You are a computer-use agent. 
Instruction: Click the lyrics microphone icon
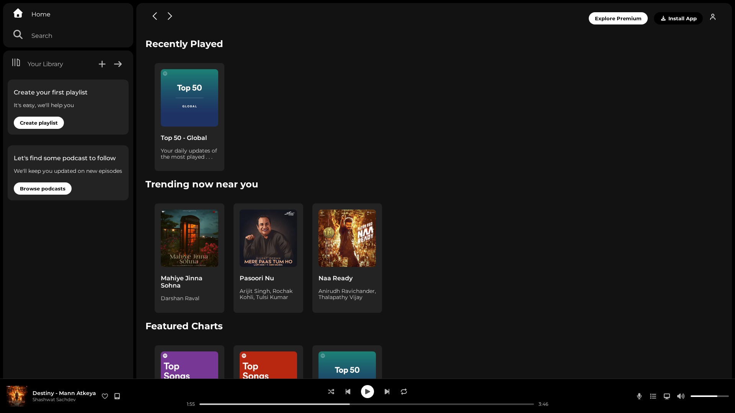pyautogui.click(x=639, y=396)
